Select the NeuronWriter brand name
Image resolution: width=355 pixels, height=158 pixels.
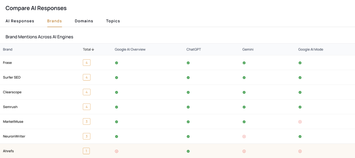[14, 137]
